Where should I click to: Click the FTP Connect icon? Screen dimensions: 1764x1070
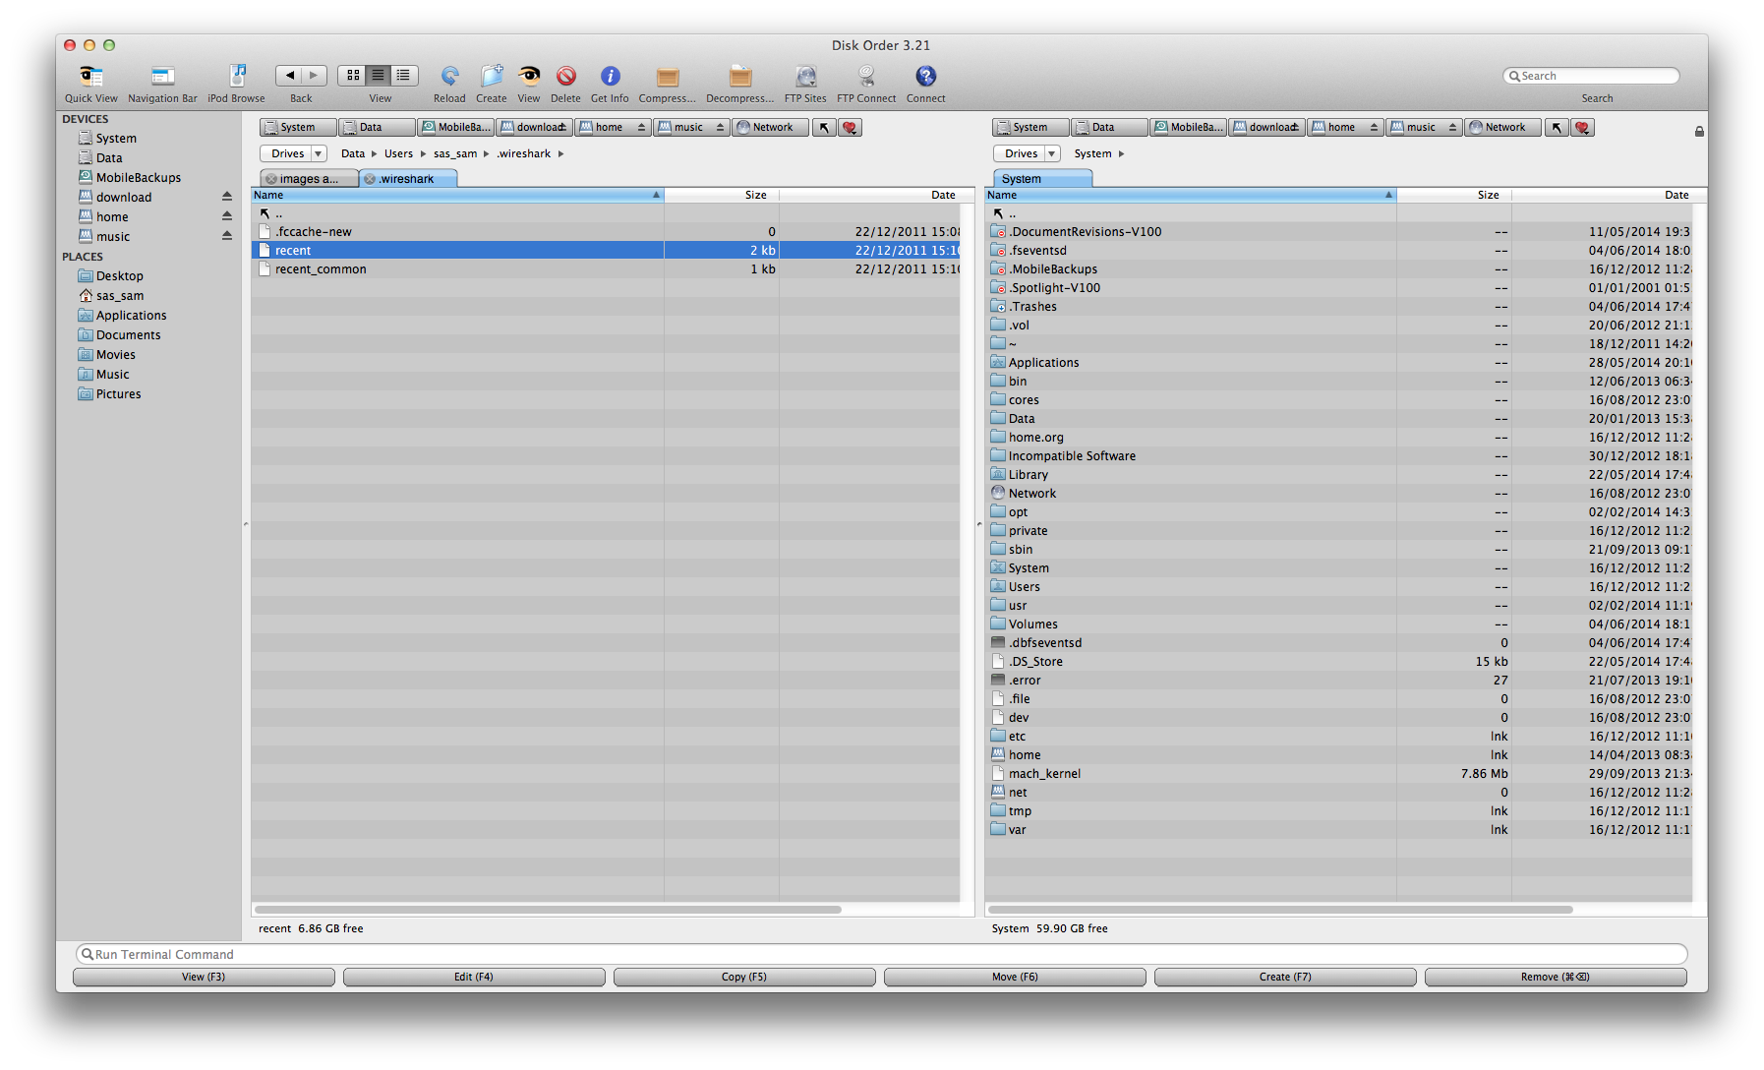click(x=866, y=77)
